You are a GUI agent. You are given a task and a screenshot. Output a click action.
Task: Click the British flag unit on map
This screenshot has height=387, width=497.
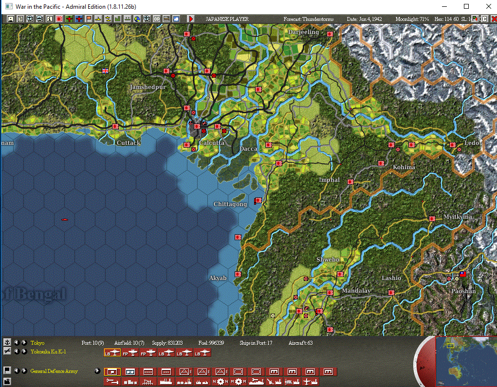[105, 70]
